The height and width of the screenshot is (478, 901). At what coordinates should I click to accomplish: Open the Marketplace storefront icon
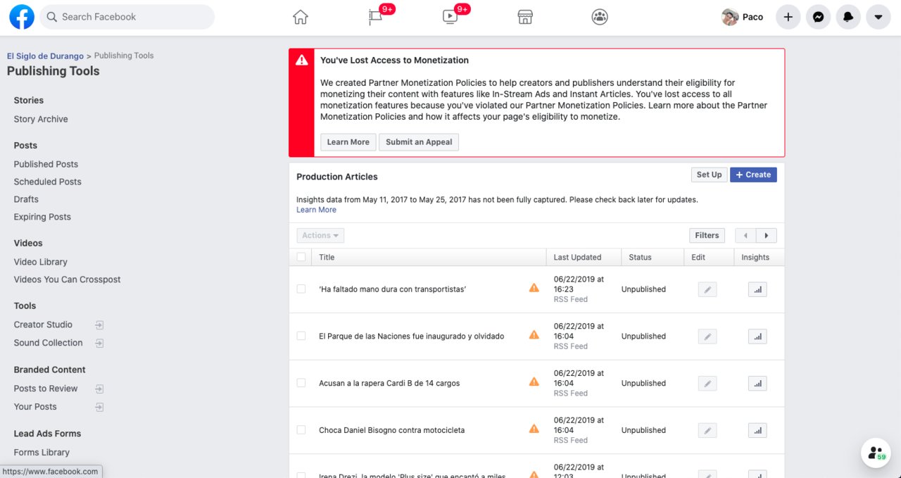[x=525, y=17]
